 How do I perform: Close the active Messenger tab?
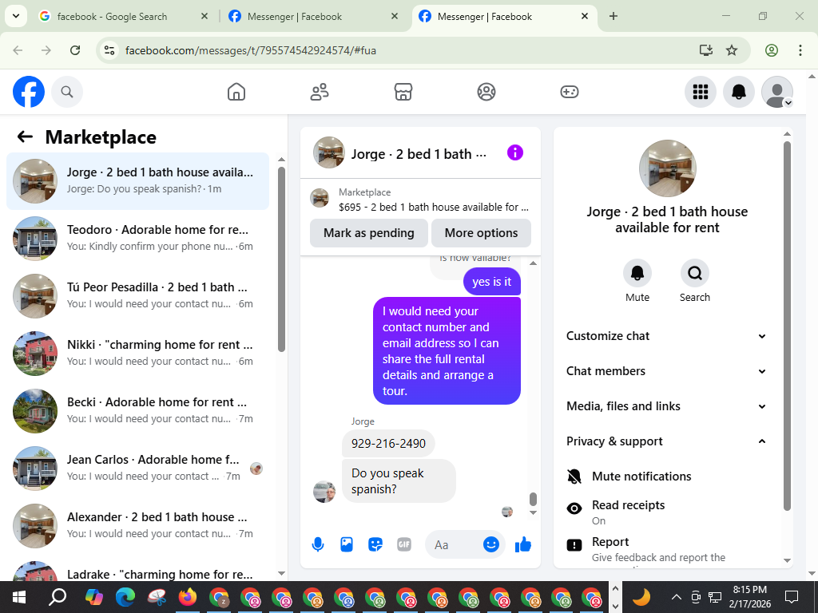[x=585, y=16]
